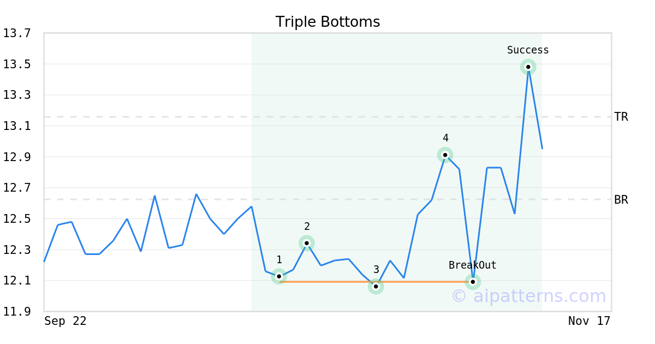655x344 pixels.
Task: Click the TR label on the right
Action: tap(621, 117)
